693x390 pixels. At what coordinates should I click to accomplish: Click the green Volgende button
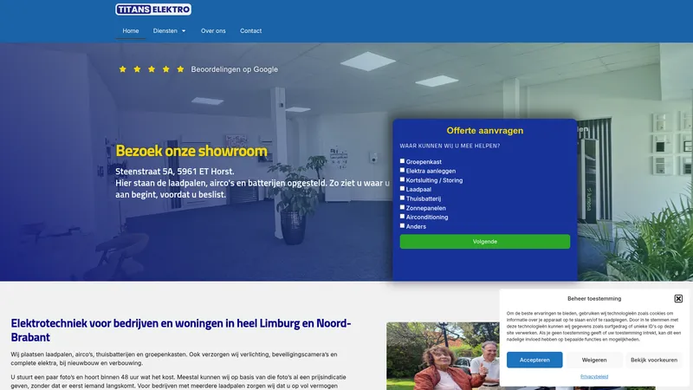pos(485,242)
